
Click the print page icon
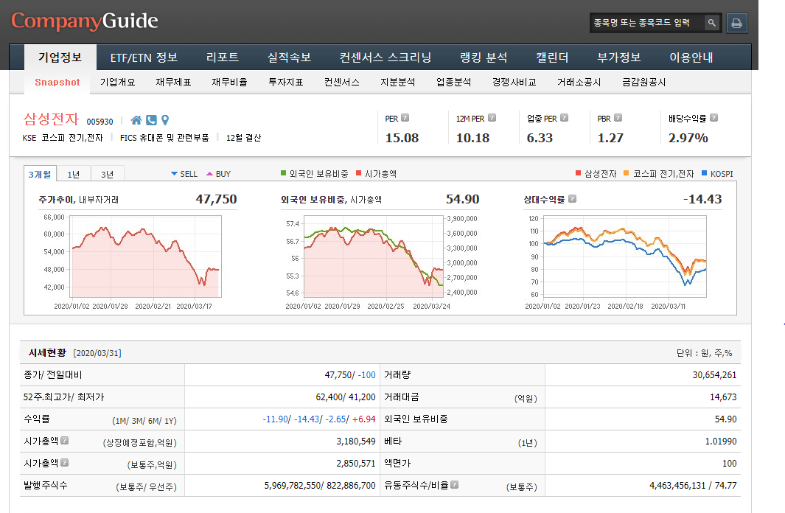[736, 23]
